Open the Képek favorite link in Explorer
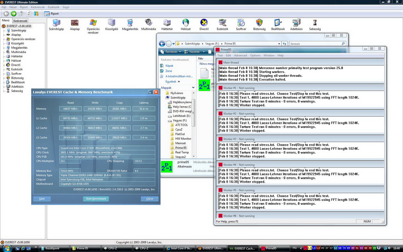The height and width of the screenshot is (252, 403). pos(169,66)
